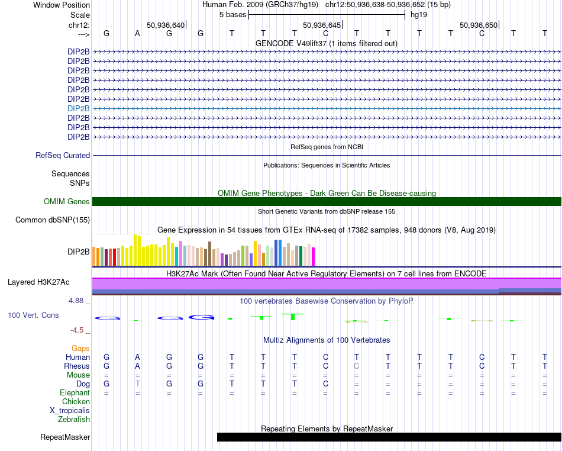Screen dimensions: 562x451
Task: Click the tallest yellow bar in the GTEx chart
Action: (x=135, y=250)
